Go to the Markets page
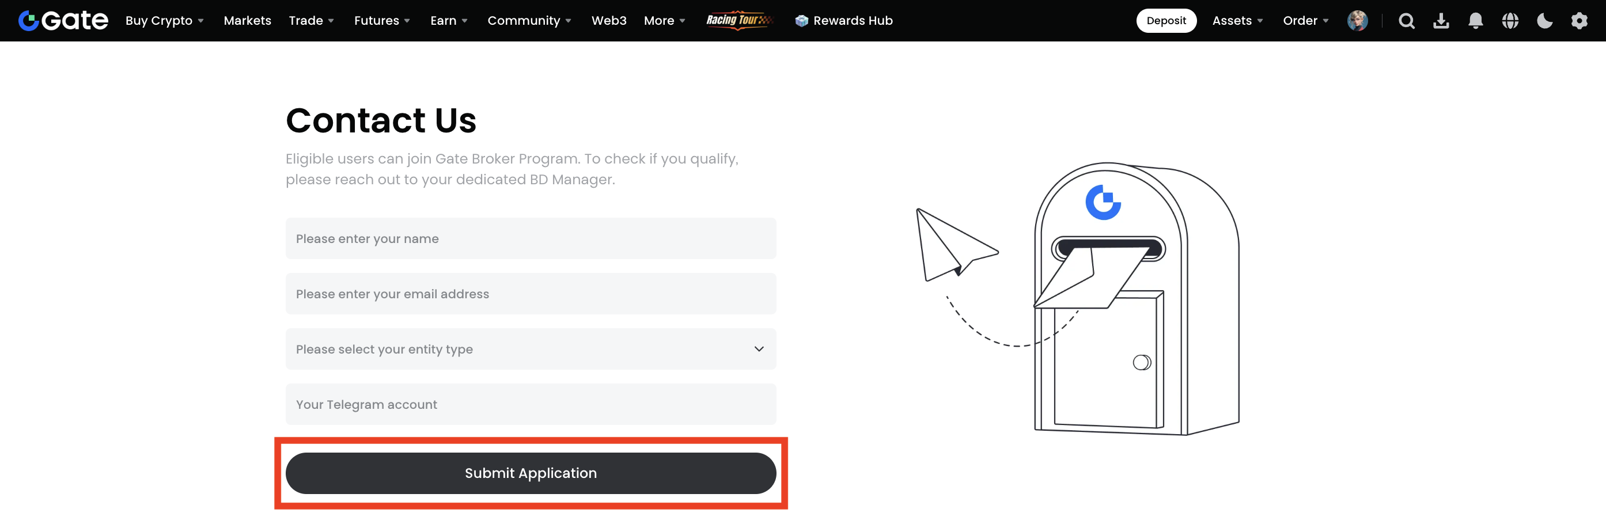This screenshot has height=524, width=1606. click(x=247, y=21)
